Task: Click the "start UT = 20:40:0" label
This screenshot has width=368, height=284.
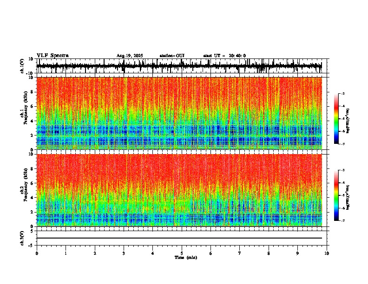Action: (x=224, y=56)
